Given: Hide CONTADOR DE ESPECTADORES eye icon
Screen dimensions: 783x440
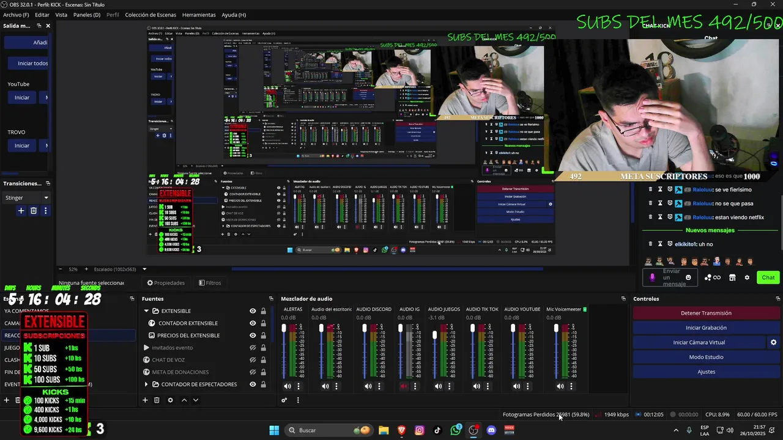Looking at the screenshot, I should [x=253, y=384].
